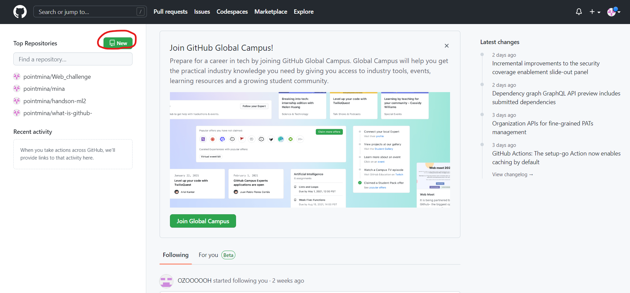Image resolution: width=630 pixels, height=293 pixels.
Task: Click the Global Campus preview image
Action: (x=310, y=150)
